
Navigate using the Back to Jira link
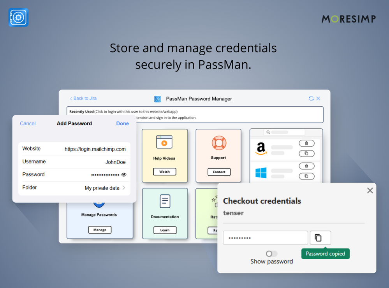83,98
